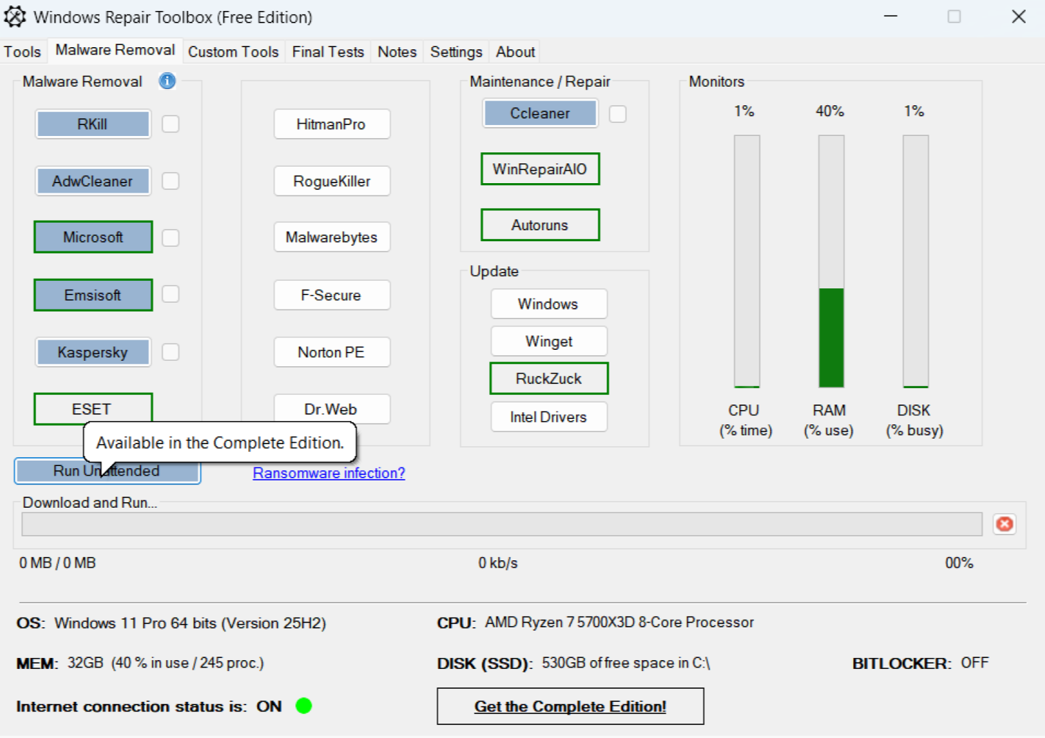Click the Malwarebytes button

click(x=332, y=237)
